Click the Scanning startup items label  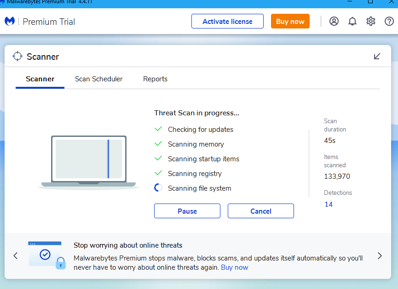(203, 159)
